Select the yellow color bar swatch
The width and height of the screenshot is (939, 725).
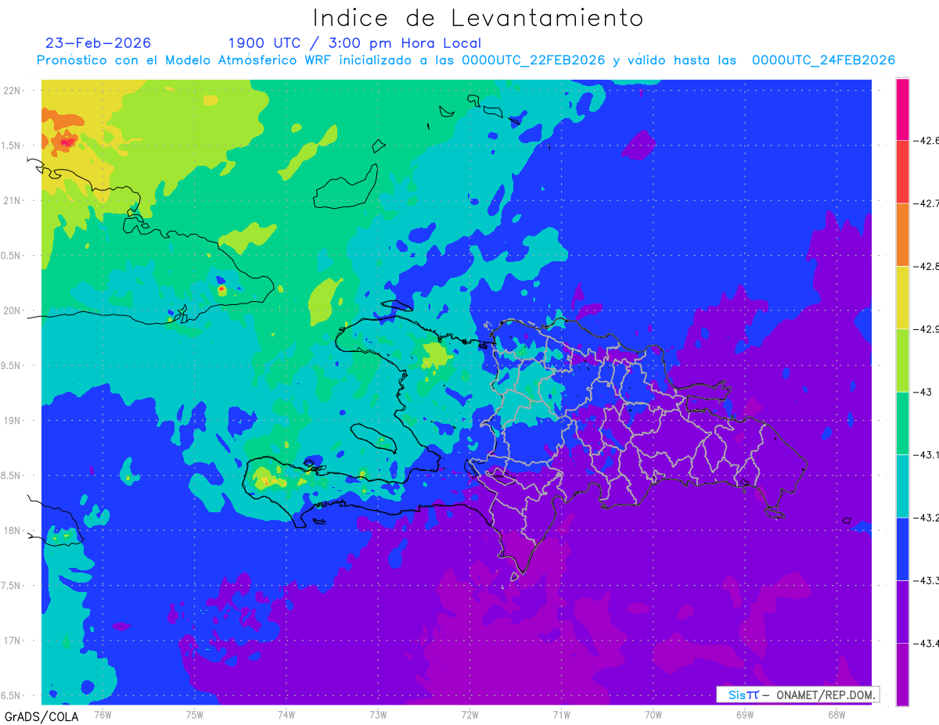tap(902, 297)
